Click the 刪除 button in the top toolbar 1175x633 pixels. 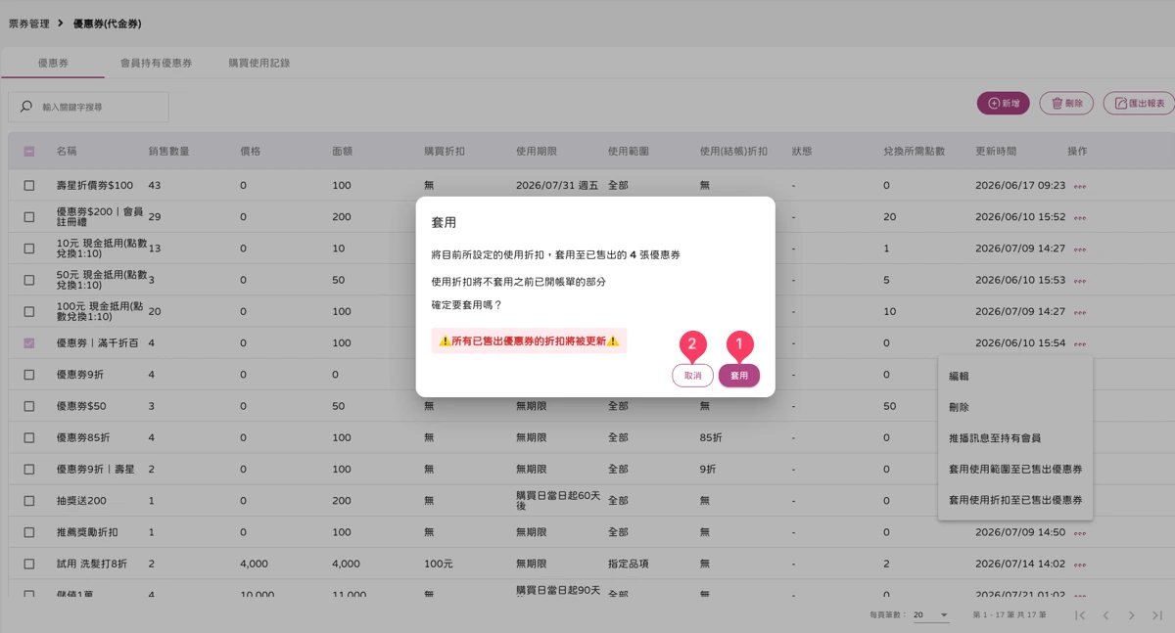click(x=1066, y=103)
